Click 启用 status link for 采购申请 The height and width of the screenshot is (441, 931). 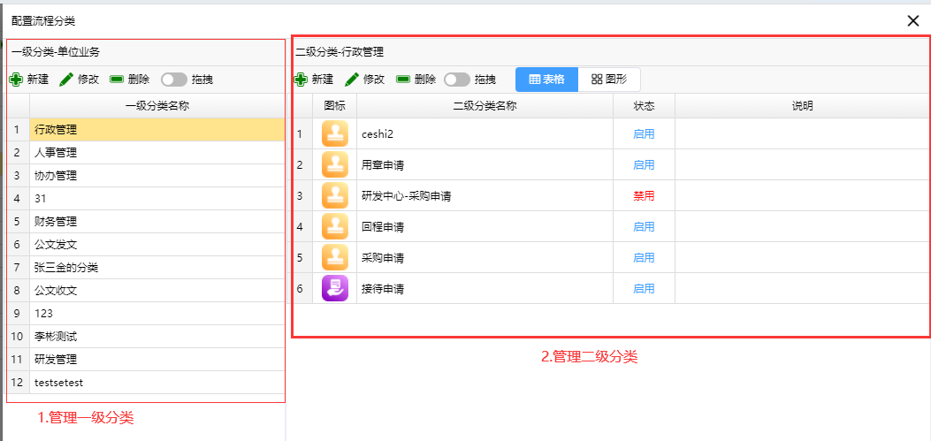coord(644,257)
